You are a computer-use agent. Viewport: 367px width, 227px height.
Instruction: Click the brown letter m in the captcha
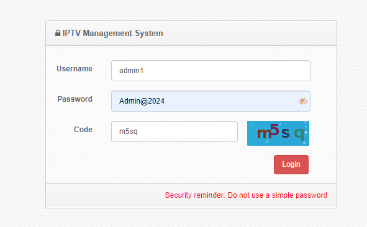264,134
